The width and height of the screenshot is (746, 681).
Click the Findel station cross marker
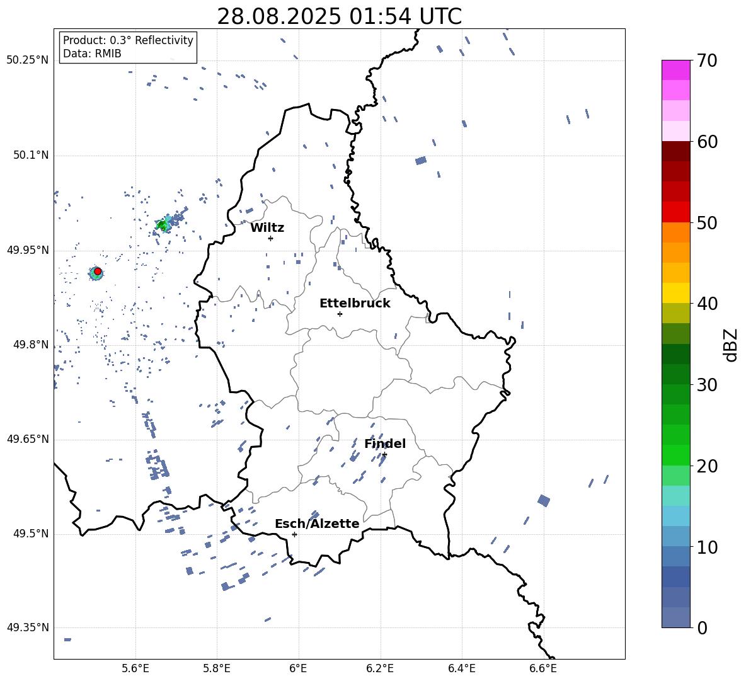(384, 455)
